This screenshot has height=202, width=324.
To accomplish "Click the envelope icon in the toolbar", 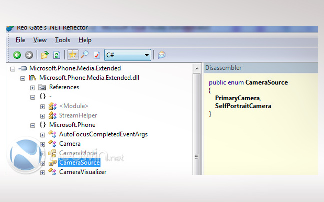I will pyautogui.click(x=161, y=55).
